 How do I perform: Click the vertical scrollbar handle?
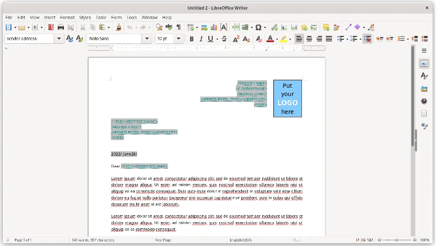pyautogui.click(x=415, y=140)
